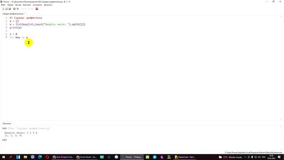Click the microphone icon in system tray
Screen dimensions: 284x160
[x=252, y=157]
